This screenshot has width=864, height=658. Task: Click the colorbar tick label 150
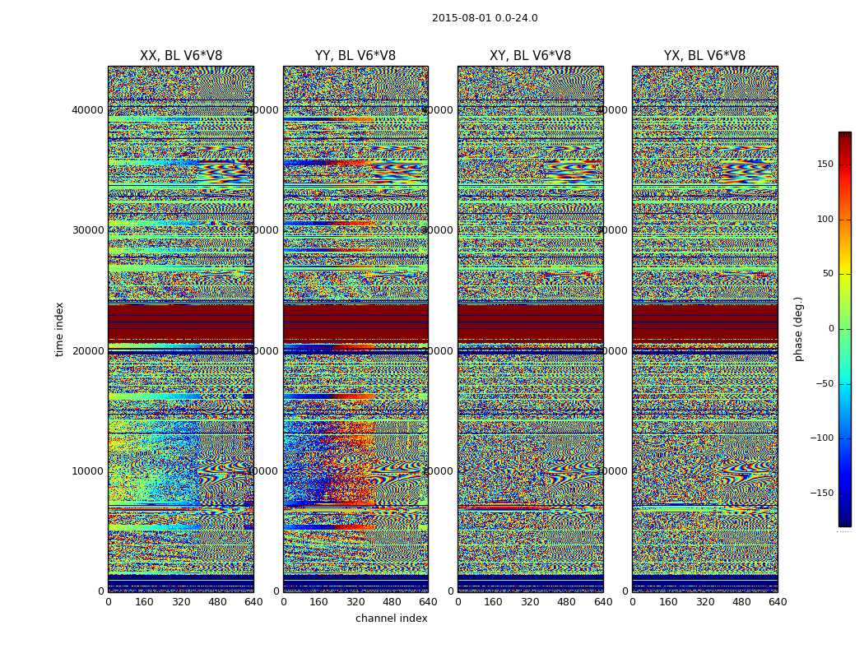(x=825, y=164)
